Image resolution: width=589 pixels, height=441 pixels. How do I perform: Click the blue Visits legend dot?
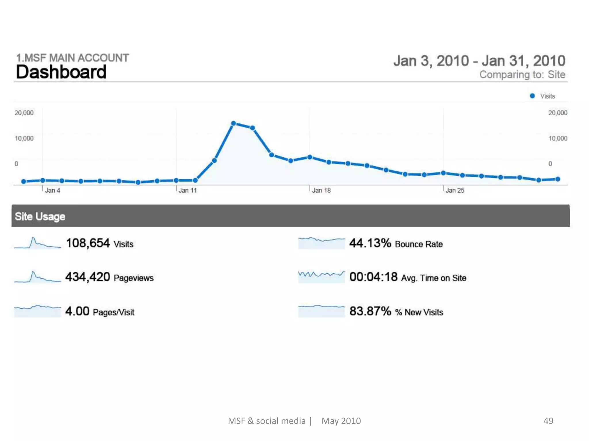[532, 96]
